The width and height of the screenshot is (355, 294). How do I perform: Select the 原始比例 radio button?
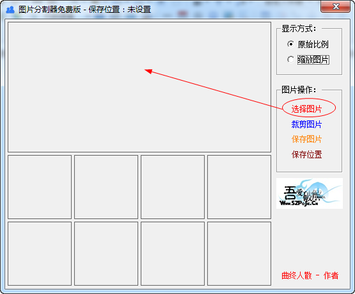click(x=308, y=44)
